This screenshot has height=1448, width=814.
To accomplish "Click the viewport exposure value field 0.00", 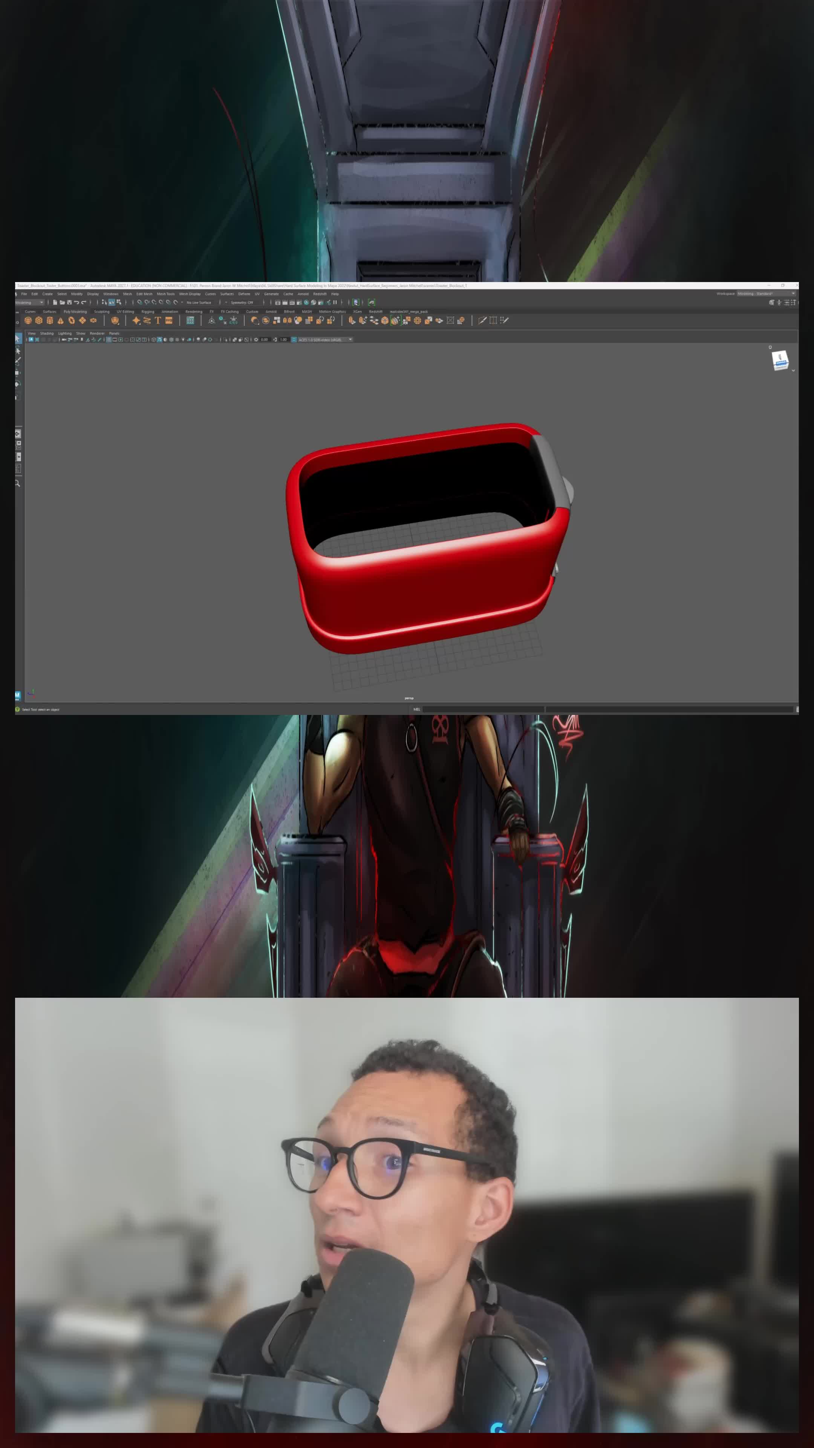I will coord(265,339).
